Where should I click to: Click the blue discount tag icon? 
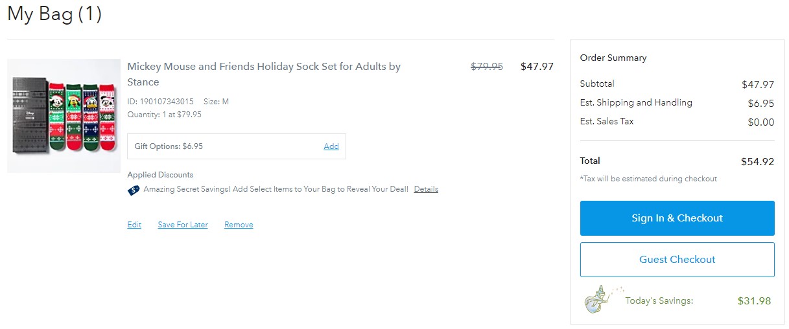tap(134, 190)
